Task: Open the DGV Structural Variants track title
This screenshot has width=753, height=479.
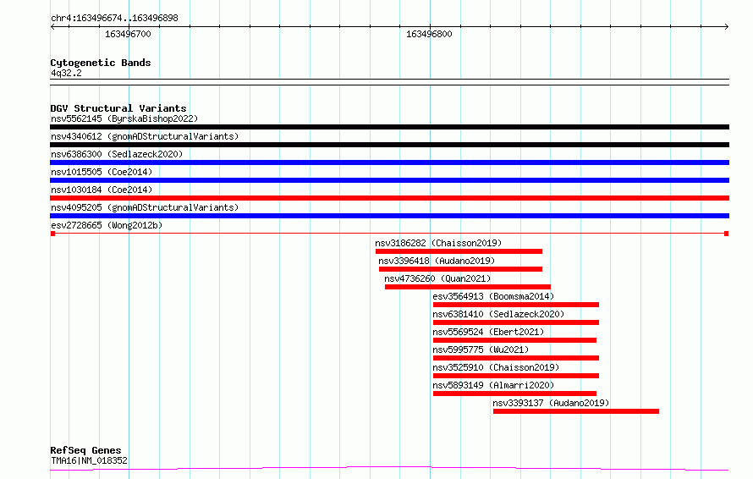Action: coord(118,108)
